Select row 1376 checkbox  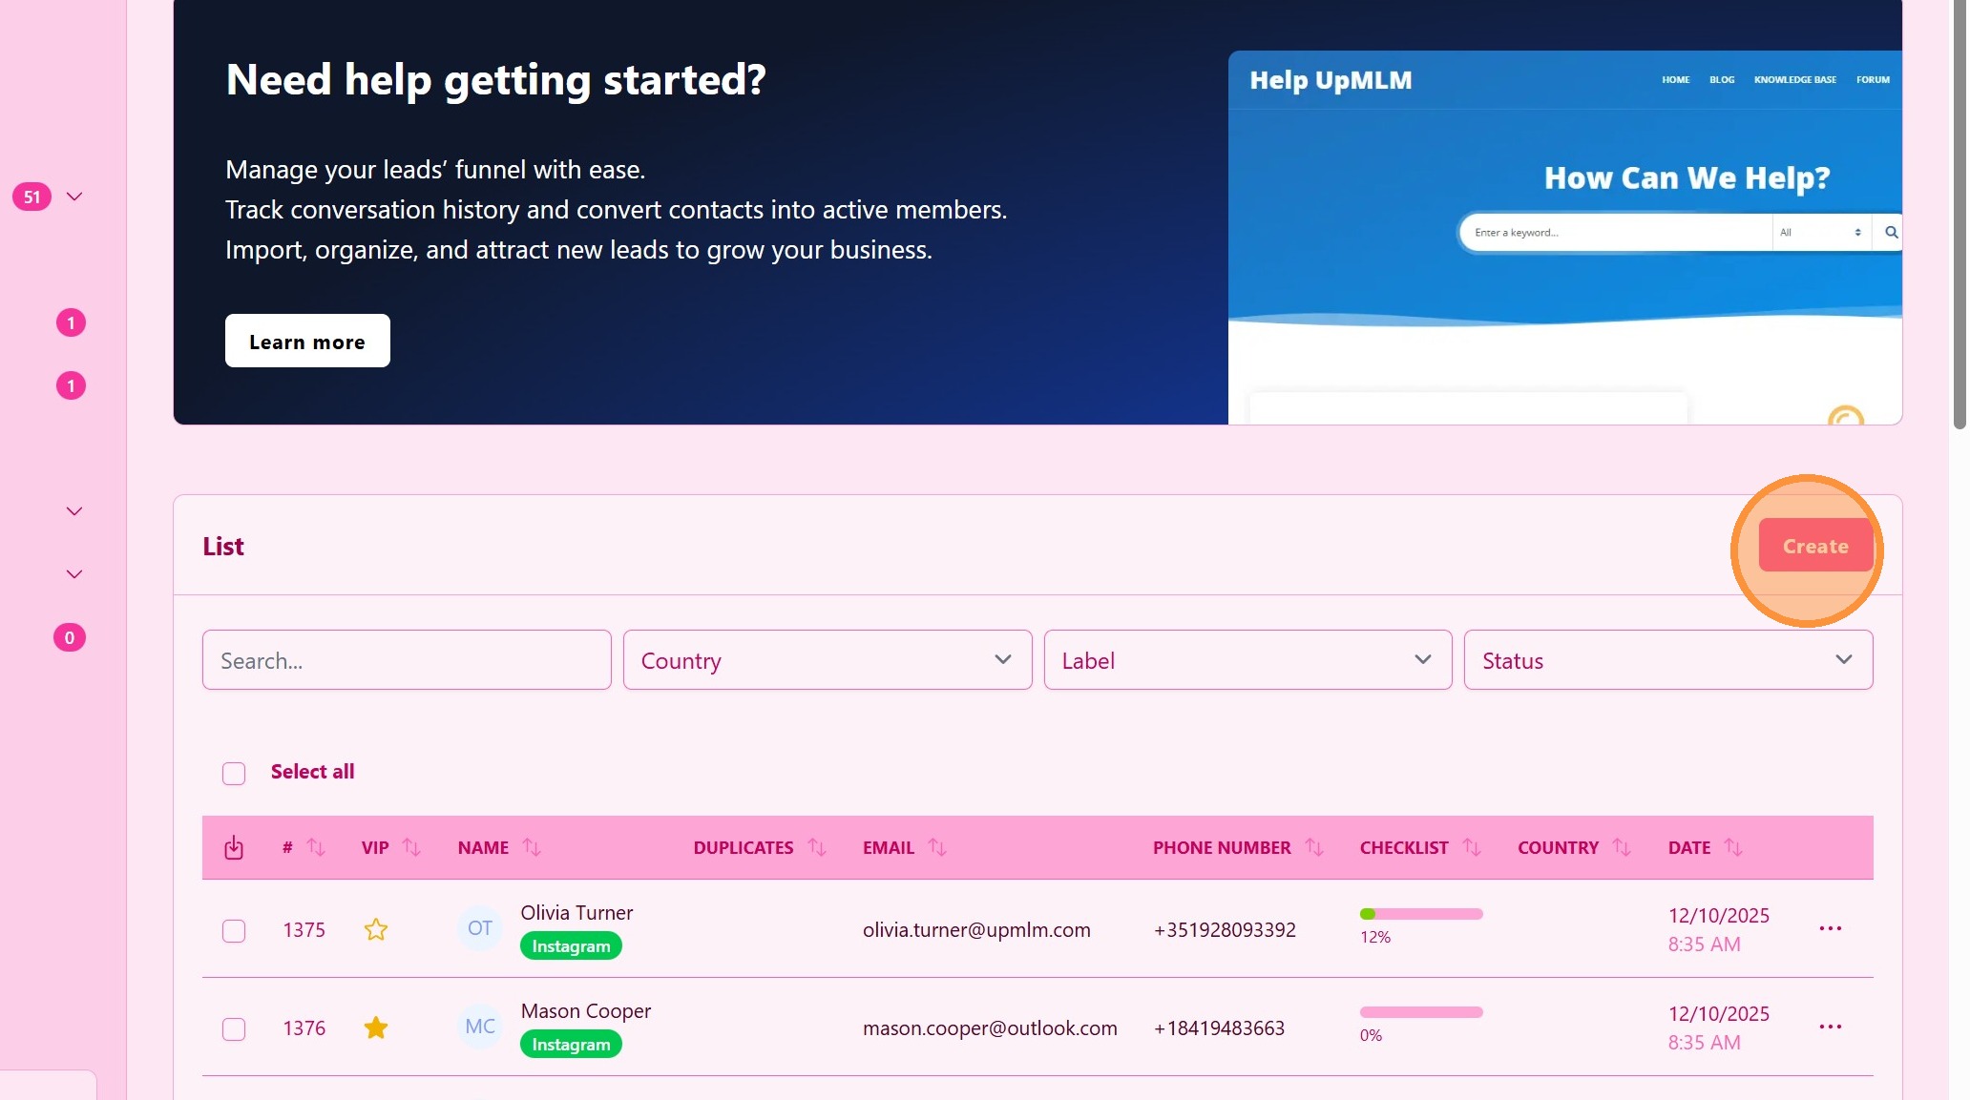pos(234,1028)
